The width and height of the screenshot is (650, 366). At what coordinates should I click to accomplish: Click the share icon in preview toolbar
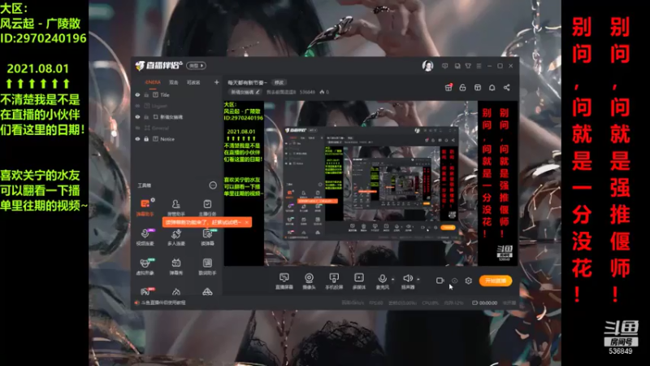(x=506, y=88)
